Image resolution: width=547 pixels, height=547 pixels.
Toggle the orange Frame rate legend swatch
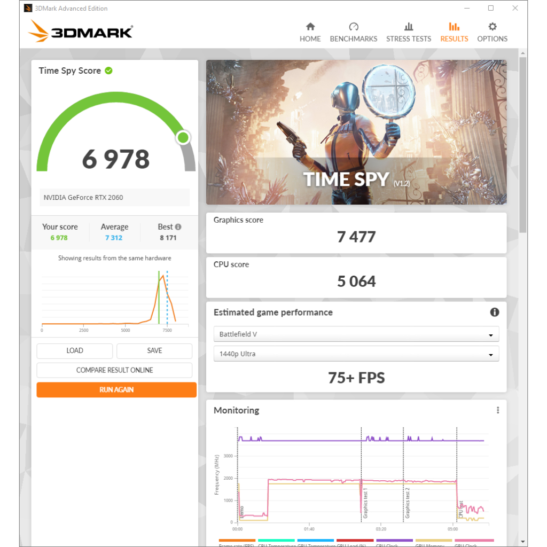tap(237, 541)
